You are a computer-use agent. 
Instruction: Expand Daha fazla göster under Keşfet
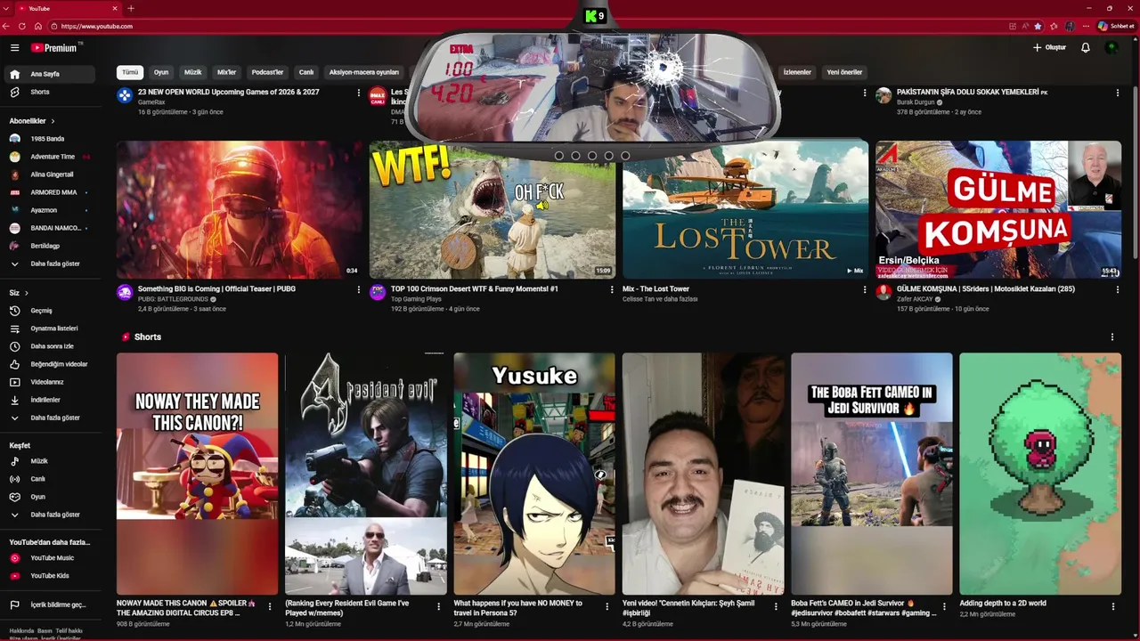tap(50, 515)
